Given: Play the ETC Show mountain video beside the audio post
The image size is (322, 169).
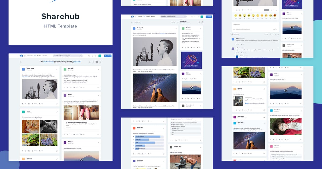Looking at the screenshot, I should [x=286, y=90].
